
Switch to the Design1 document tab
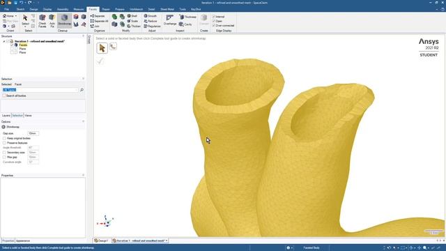click(102, 241)
